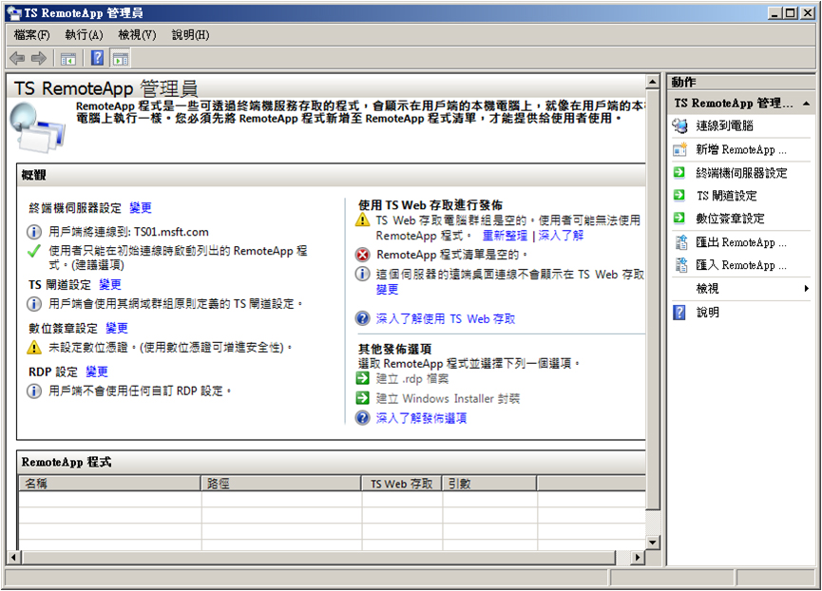Sort the list by the 名稱 column header

109,484
